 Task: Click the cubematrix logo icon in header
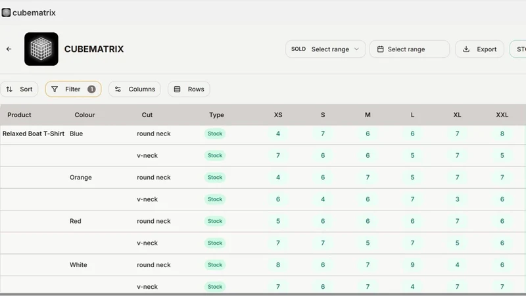coord(6,12)
